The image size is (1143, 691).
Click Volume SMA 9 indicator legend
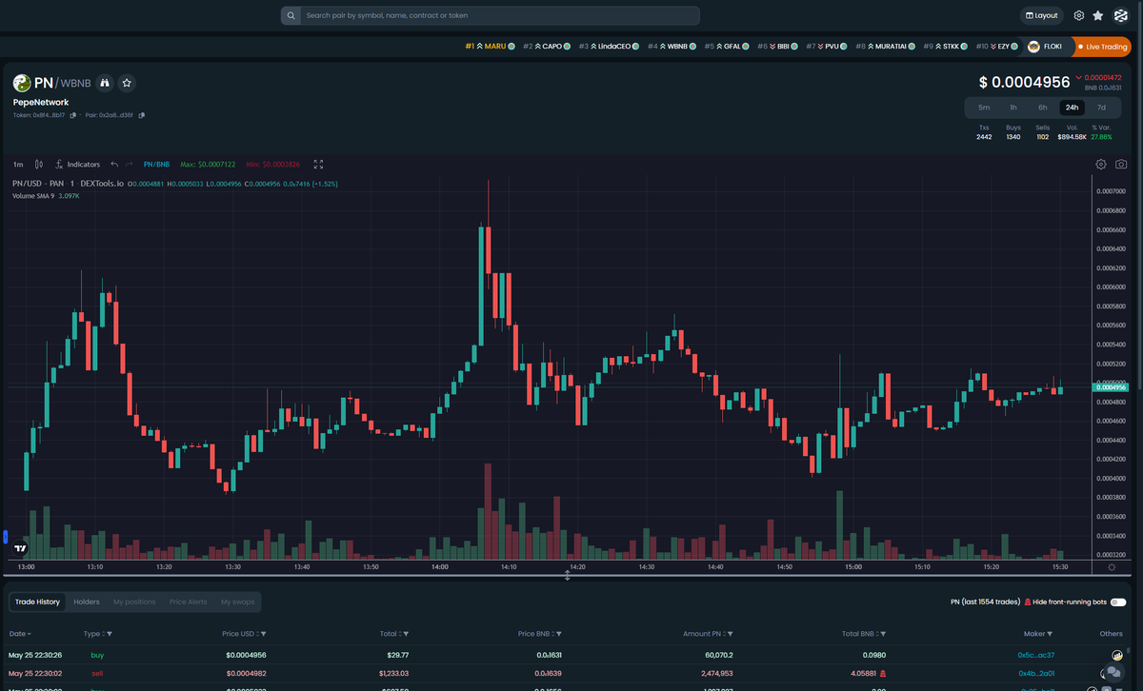click(x=46, y=195)
